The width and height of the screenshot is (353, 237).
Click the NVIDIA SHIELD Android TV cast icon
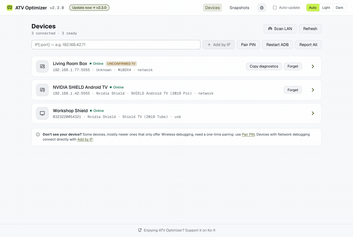(x=42, y=90)
